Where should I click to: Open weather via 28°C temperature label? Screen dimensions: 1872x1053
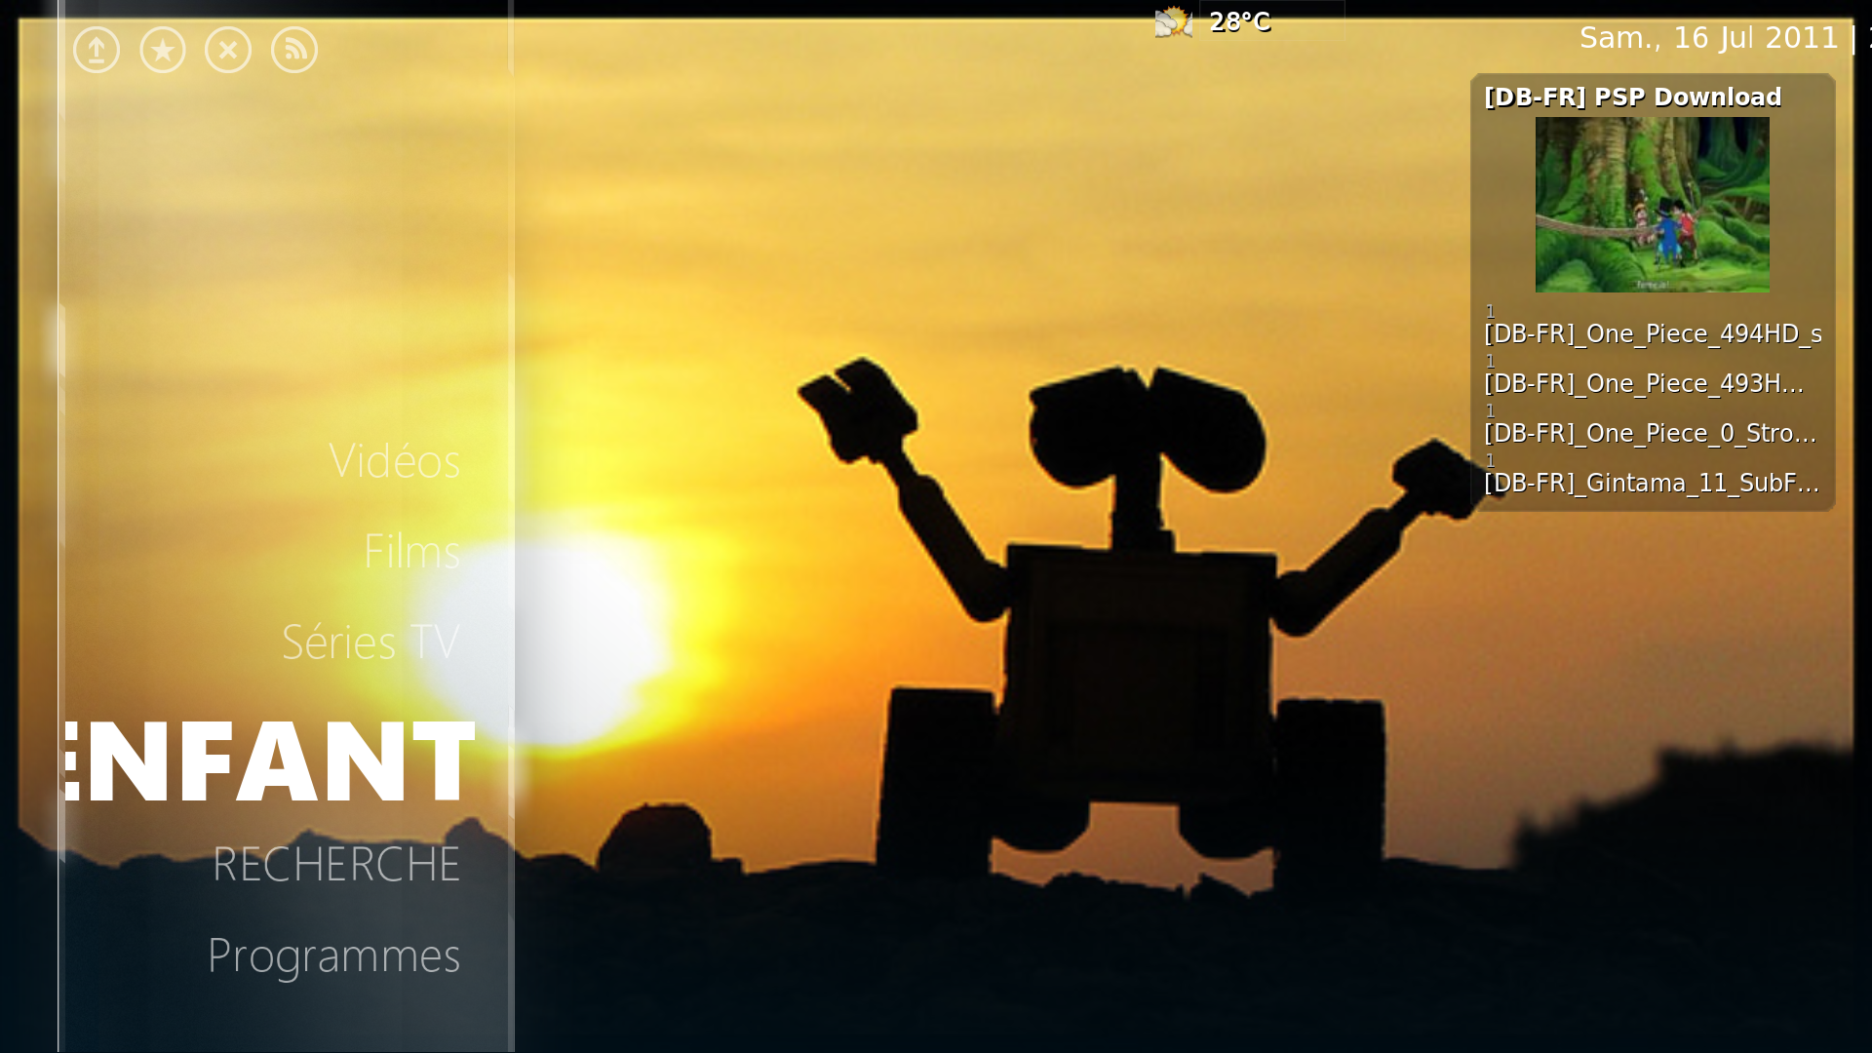click(x=1239, y=21)
